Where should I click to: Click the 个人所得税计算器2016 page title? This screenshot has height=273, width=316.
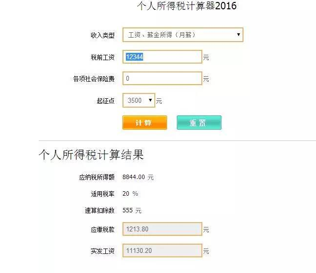186,6
